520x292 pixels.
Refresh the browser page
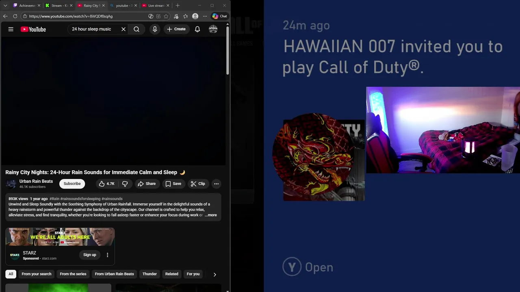(x=15, y=16)
